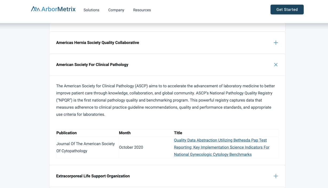Click the October 2020 table cell
The height and width of the screenshot is (188, 328).
tap(131, 147)
